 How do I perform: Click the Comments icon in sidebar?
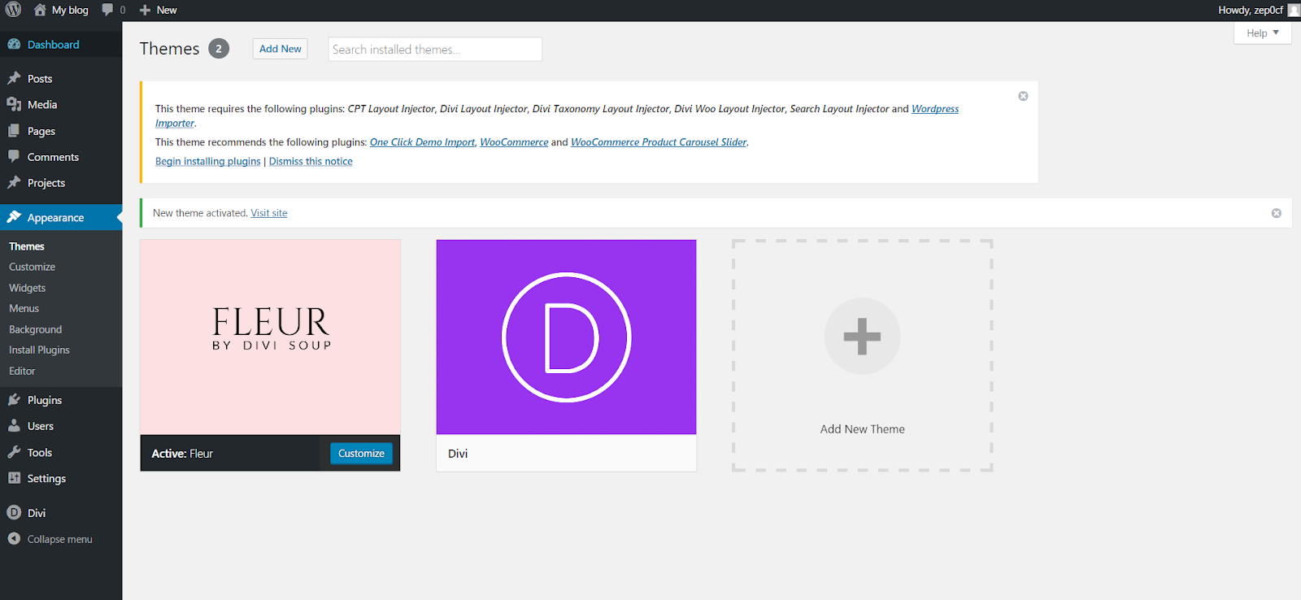pos(14,156)
